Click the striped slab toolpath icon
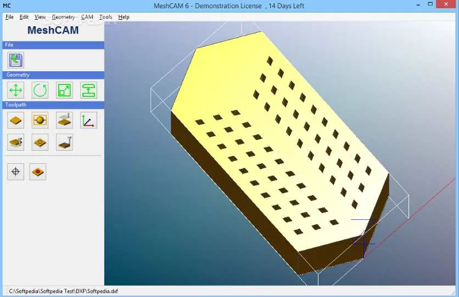Screen dimensions: 459x297 64,142
